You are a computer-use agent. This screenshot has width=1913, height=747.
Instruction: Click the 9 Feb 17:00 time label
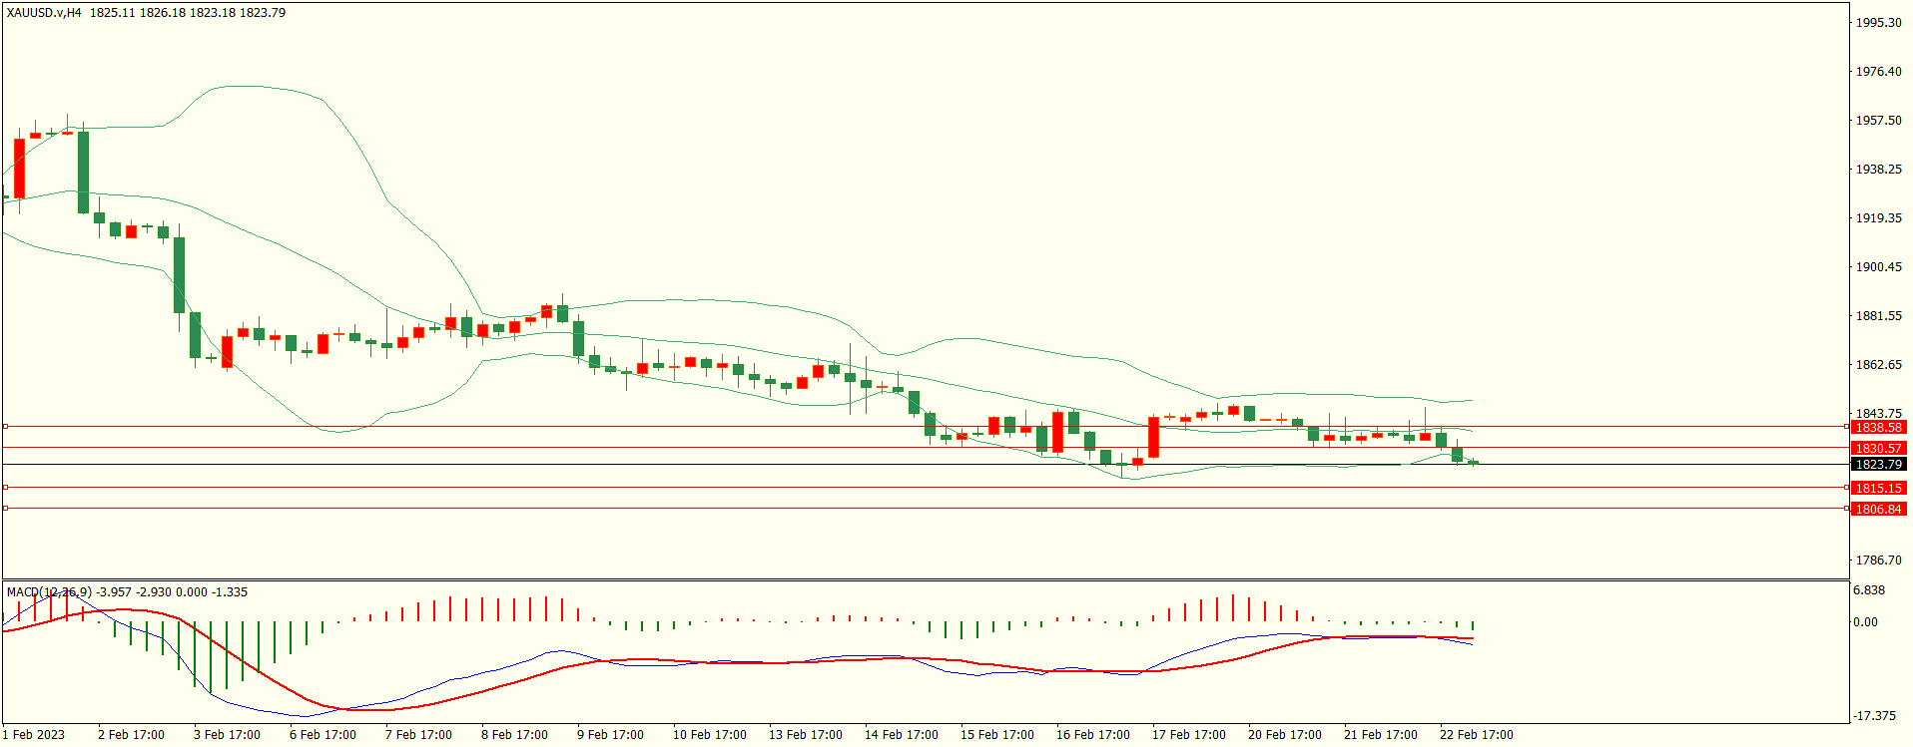(610, 735)
